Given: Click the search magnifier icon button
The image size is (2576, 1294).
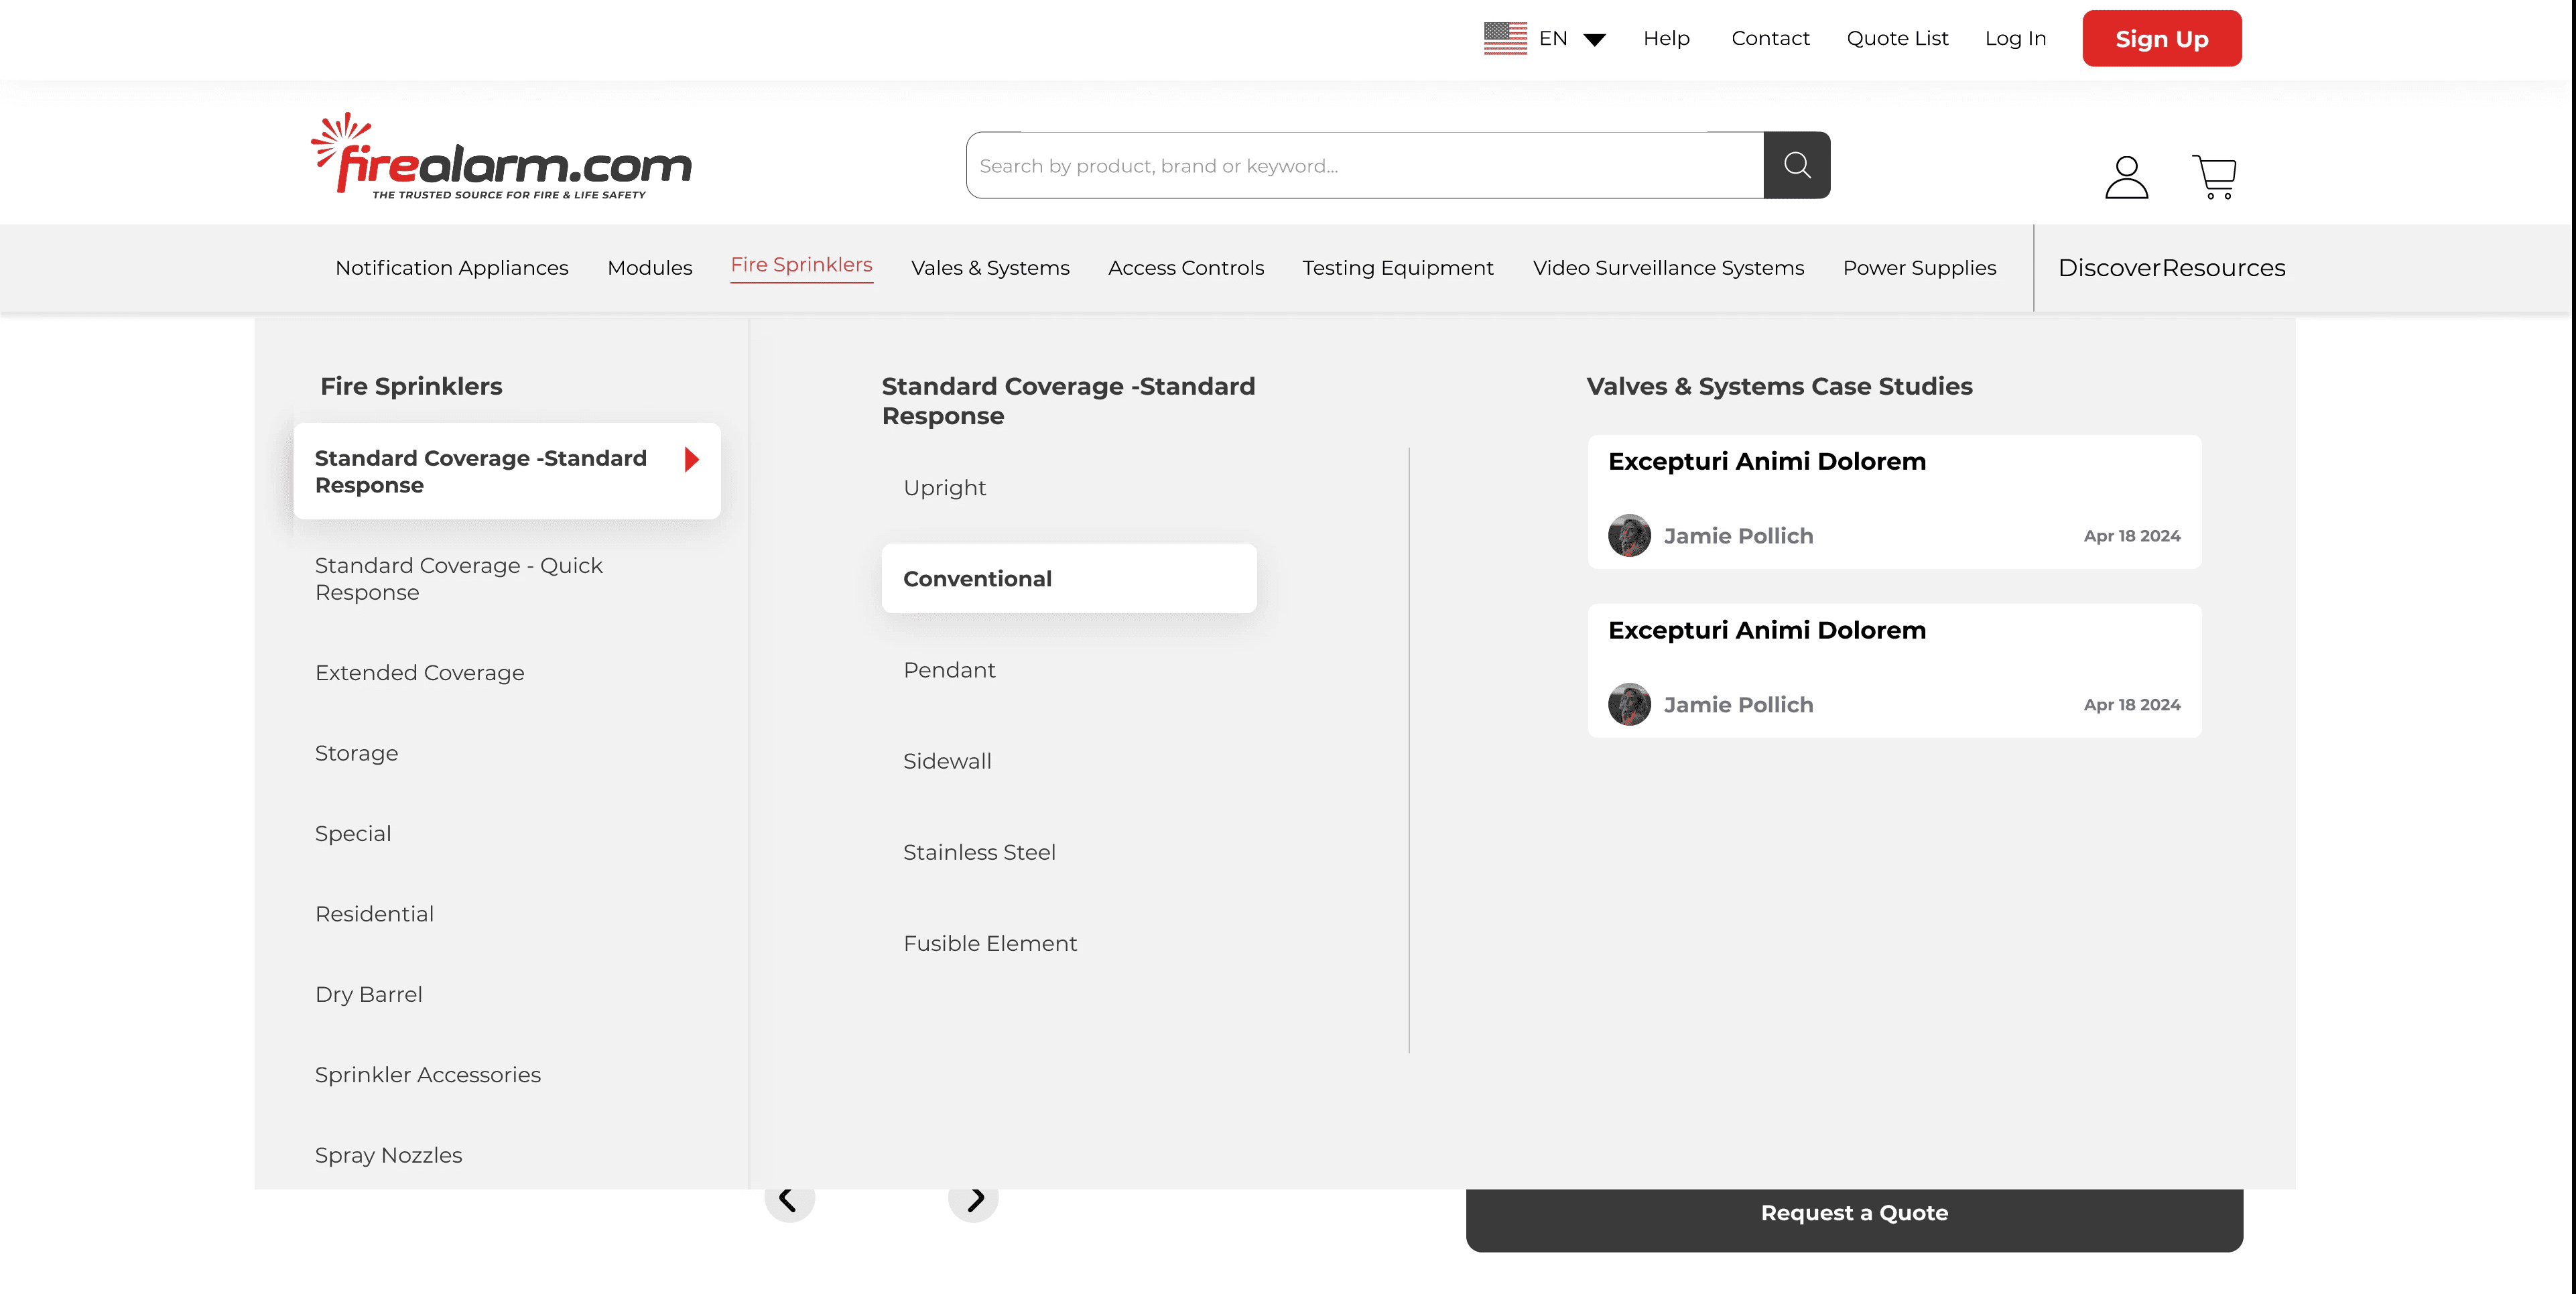Looking at the screenshot, I should click(1796, 165).
